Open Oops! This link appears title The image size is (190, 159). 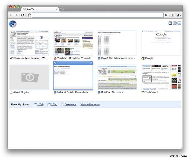[118, 58]
